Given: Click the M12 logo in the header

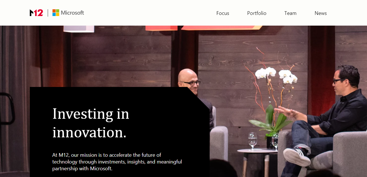Looking at the screenshot, I should (36, 13).
